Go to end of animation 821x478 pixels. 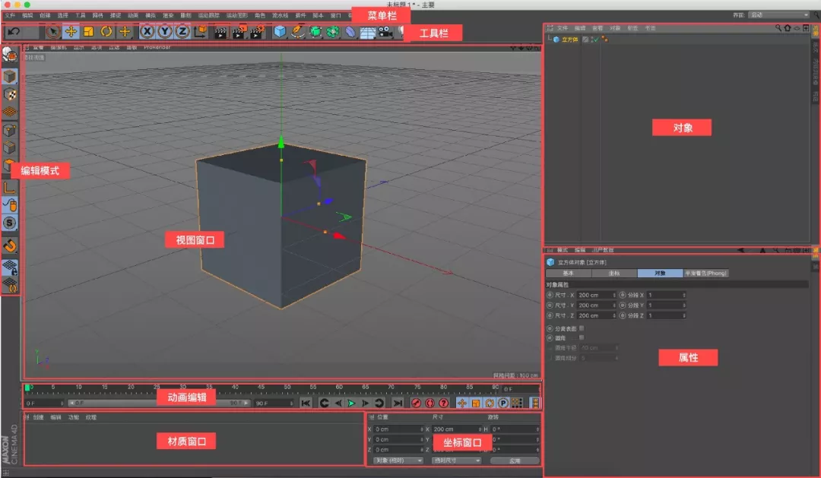[x=398, y=403]
